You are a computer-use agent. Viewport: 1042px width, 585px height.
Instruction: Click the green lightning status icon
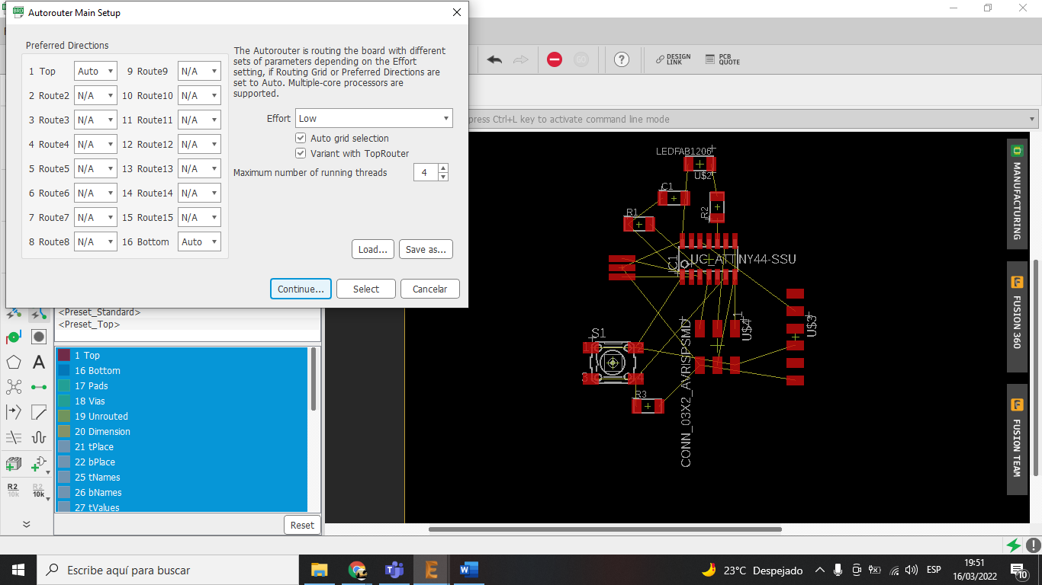1014,545
